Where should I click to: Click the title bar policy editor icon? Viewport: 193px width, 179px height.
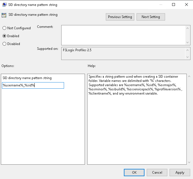click(5, 5)
